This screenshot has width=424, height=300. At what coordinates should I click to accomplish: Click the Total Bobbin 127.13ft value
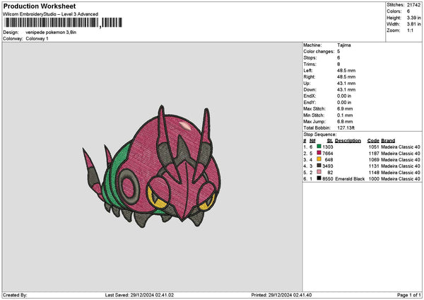click(x=346, y=128)
